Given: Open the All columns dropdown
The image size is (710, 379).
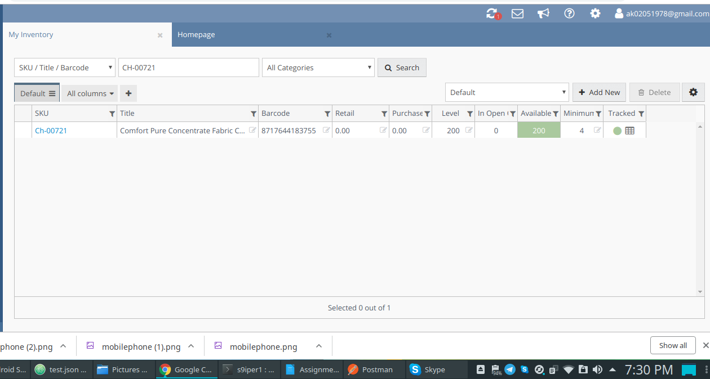Looking at the screenshot, I should point(90,93).
